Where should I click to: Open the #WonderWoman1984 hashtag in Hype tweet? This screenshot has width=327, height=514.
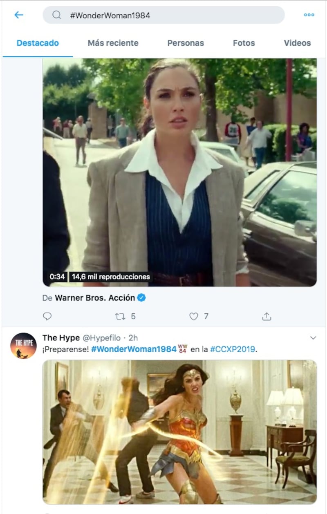(x=134, y=349)
